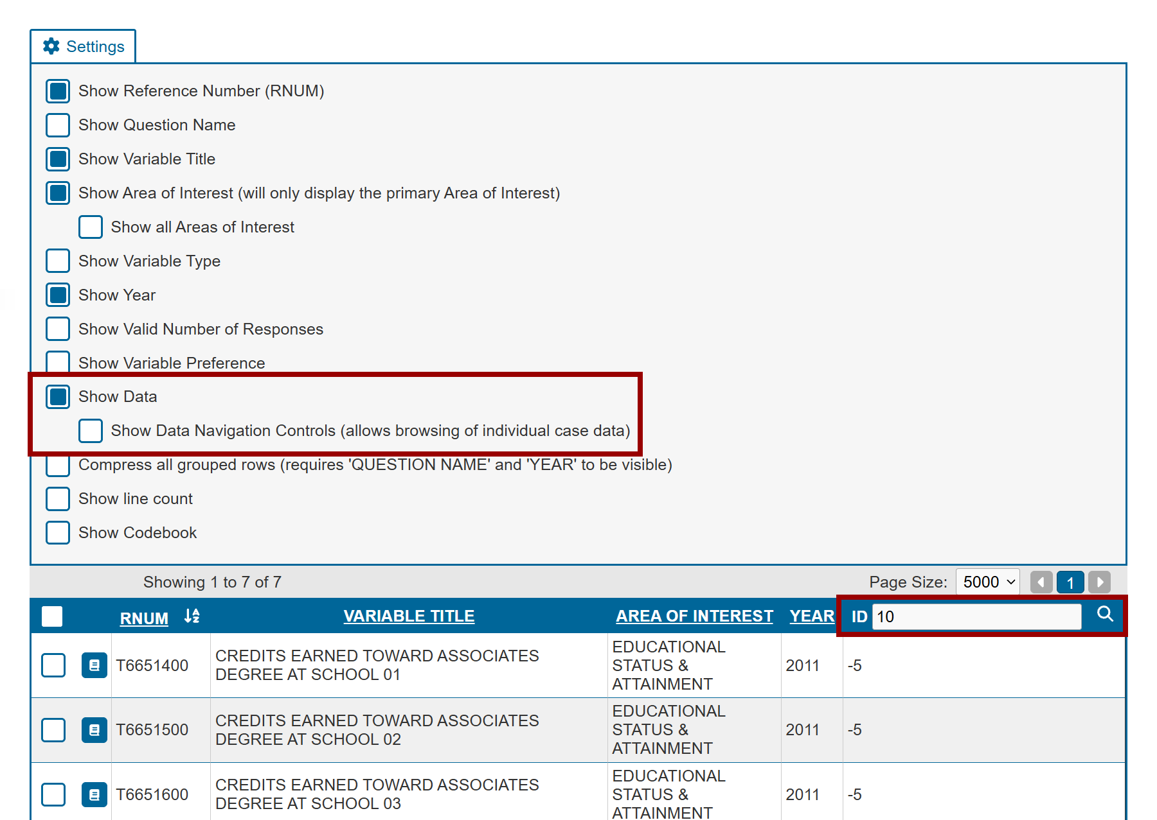1157x820 pixels.
Task: Sort by YEAR column header
Action: (x=812, y=616)
